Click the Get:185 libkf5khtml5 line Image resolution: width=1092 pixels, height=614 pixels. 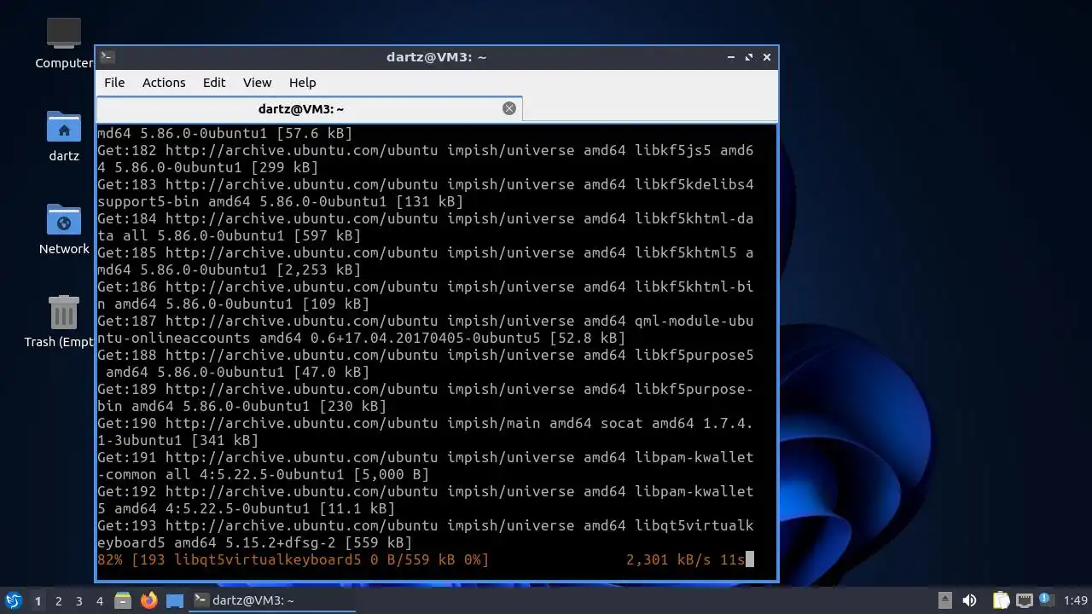(x=425, y=261)
